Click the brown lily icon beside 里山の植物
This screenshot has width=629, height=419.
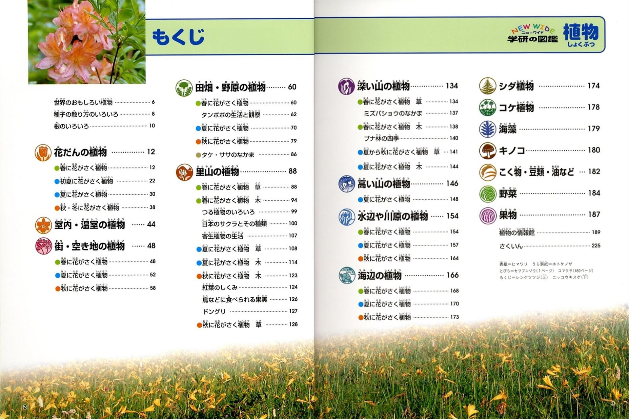[x=184, y=172]
